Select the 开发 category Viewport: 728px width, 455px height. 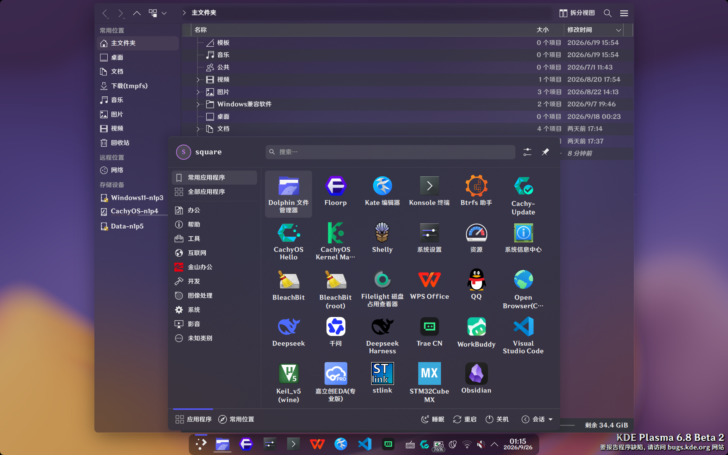coord(215,281)
